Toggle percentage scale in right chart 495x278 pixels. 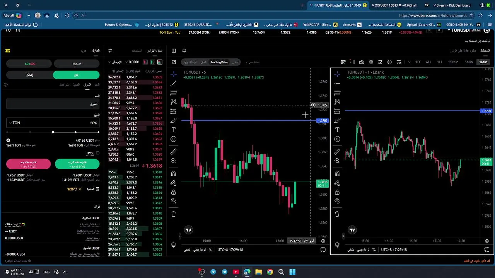tap(374, 250)
